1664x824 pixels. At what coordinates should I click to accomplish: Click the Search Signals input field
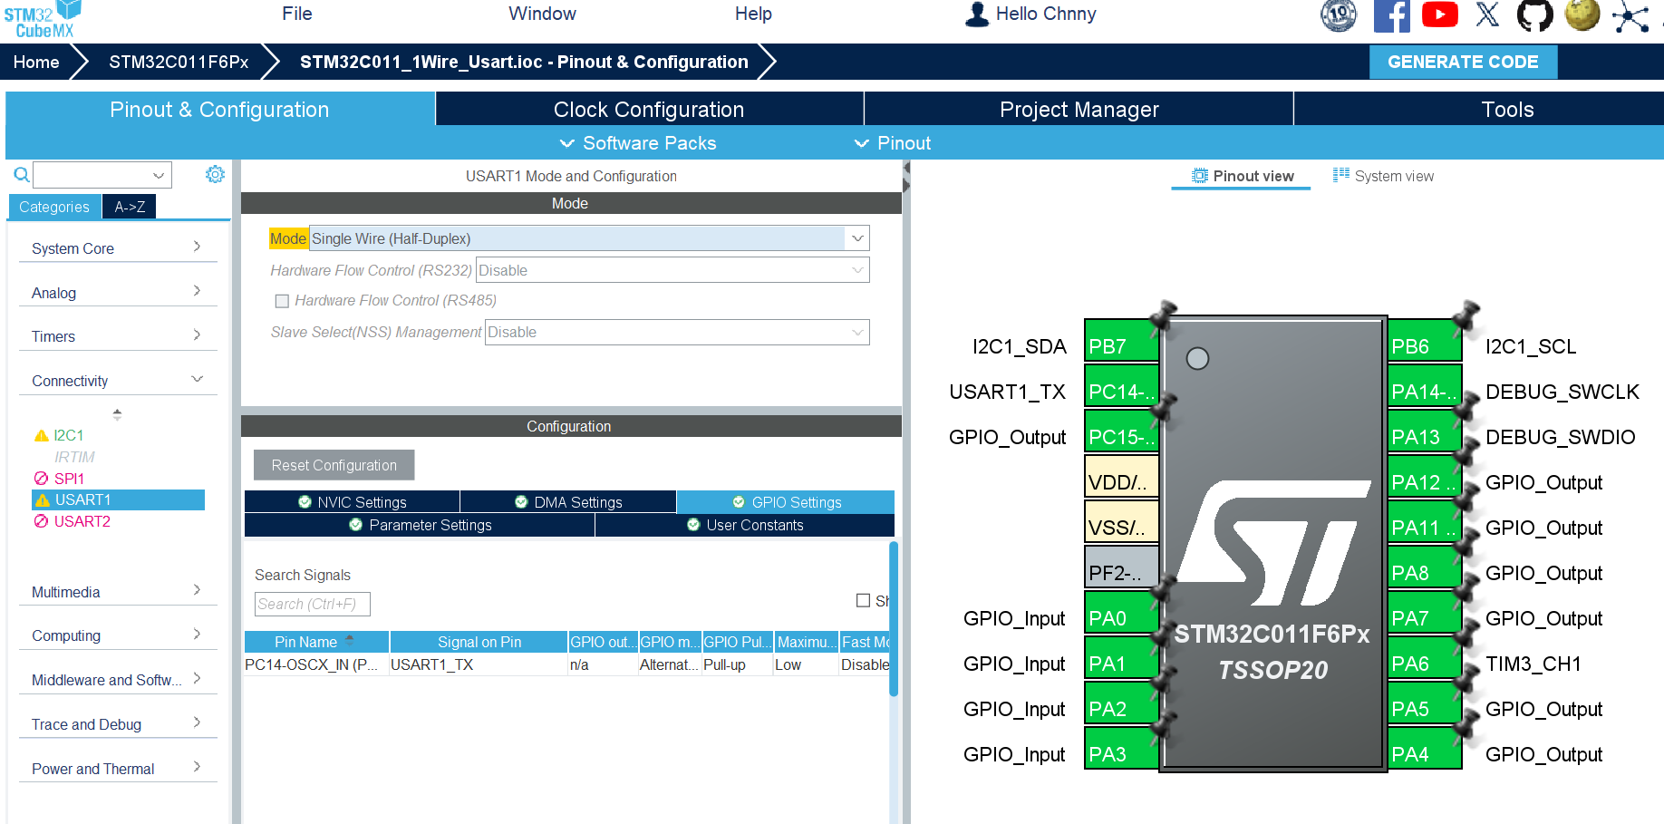312,604
